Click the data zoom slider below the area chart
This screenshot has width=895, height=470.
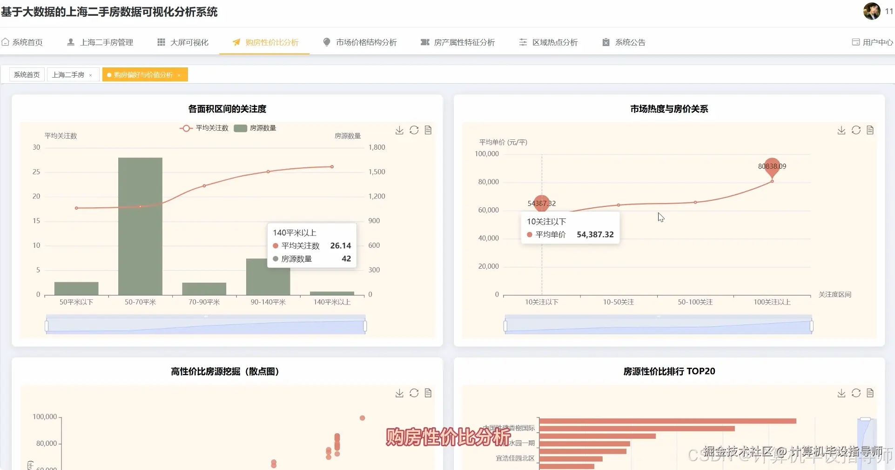coord(205,324)
